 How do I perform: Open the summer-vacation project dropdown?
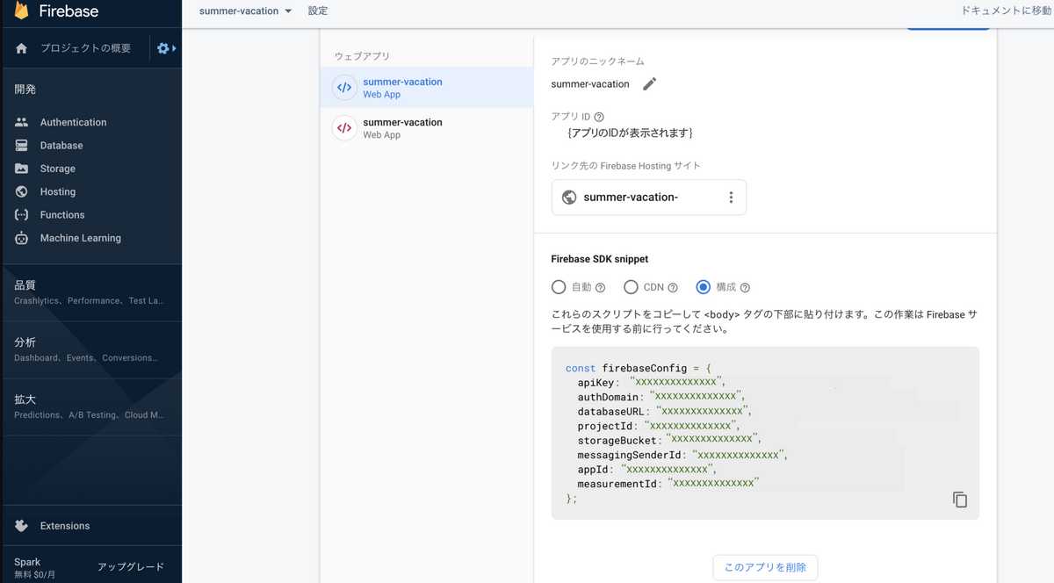[x=246, y=11]
